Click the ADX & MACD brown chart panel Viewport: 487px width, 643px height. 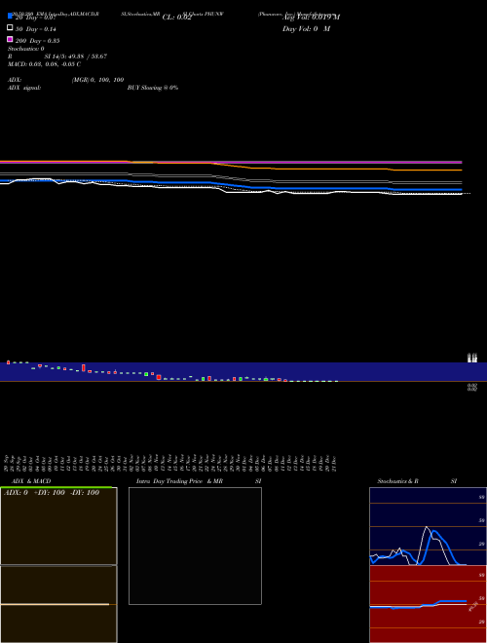click(x=58, y=565)
